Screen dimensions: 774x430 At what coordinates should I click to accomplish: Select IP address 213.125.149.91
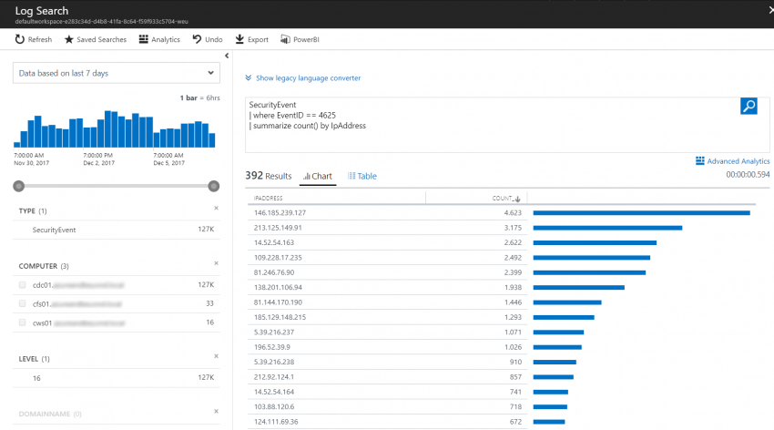[x=278, y=228]
